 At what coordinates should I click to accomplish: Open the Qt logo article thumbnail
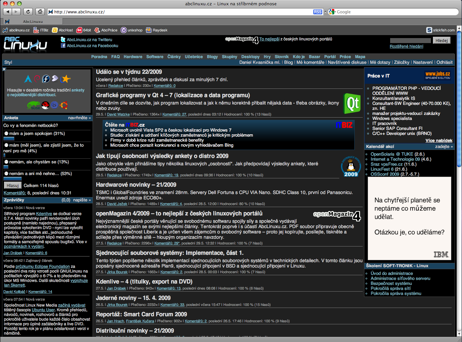(x=353, y=104)
